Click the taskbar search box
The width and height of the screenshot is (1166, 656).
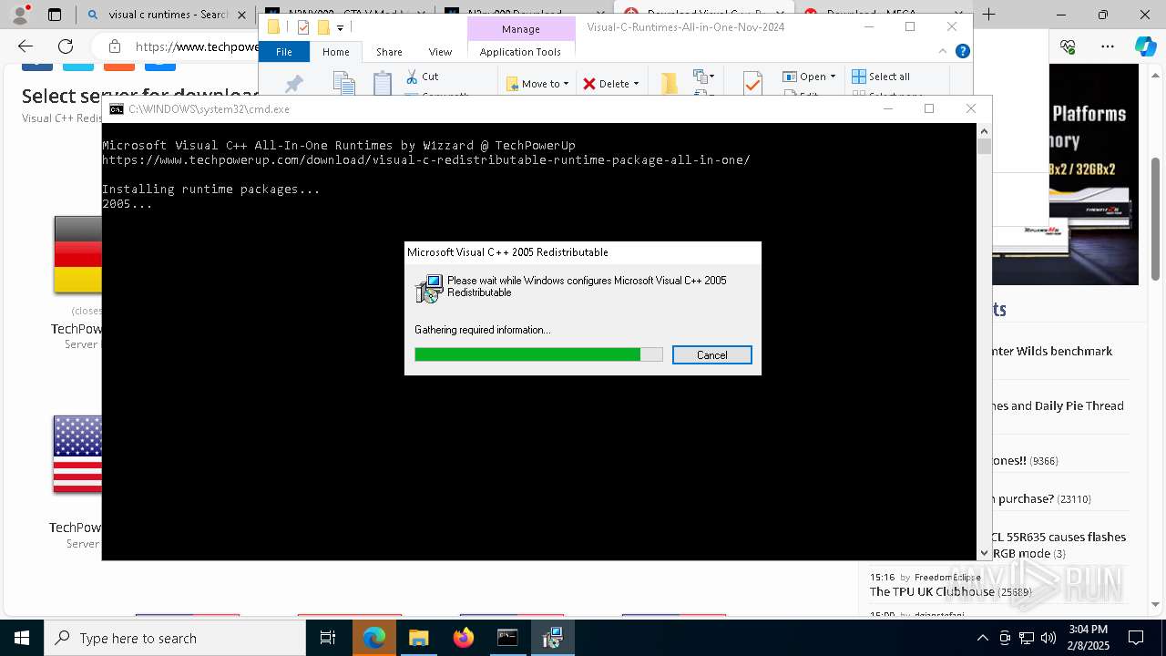tap(175, 638)
